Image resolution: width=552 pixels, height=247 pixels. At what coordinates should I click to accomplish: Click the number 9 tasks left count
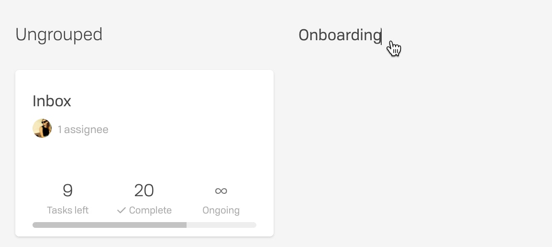pyautogui.click(x=67, y=190)
